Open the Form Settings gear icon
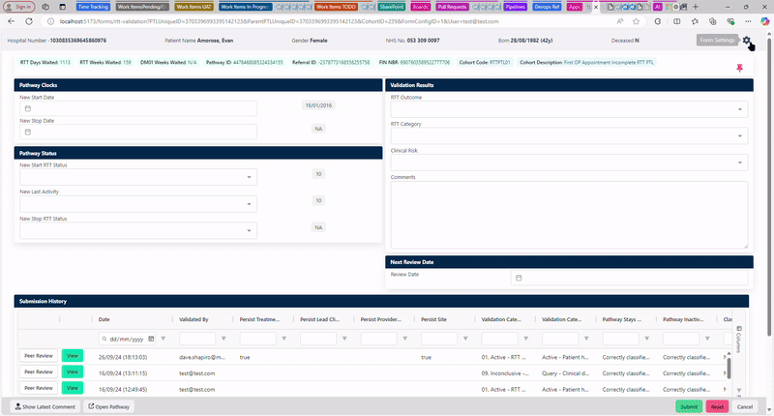 [747, 40]
